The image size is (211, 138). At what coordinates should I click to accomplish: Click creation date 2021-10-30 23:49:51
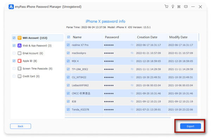[148, 77]
